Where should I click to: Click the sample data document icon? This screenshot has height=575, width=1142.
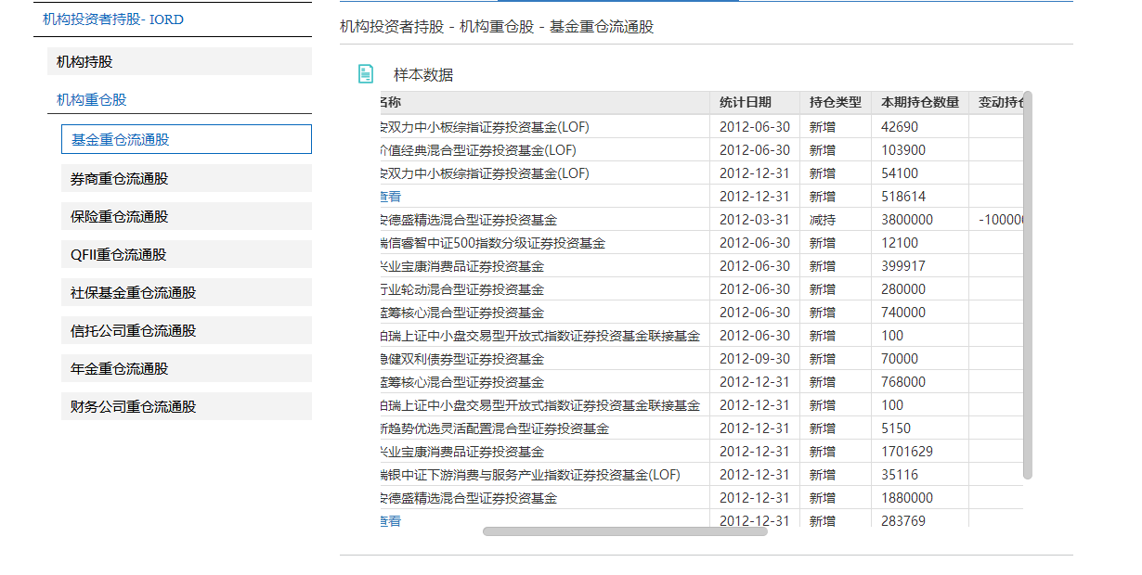pyautogui.click(x=366, y=74)
